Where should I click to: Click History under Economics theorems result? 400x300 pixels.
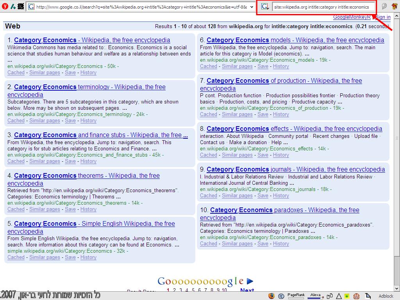click(89, 209)
